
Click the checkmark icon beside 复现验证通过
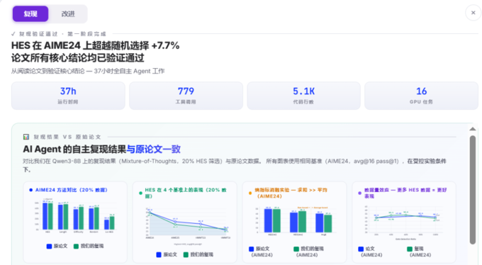click(x=13, y=34)
